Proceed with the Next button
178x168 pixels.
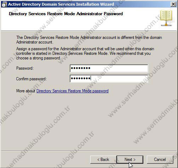(x=130, y=160)
